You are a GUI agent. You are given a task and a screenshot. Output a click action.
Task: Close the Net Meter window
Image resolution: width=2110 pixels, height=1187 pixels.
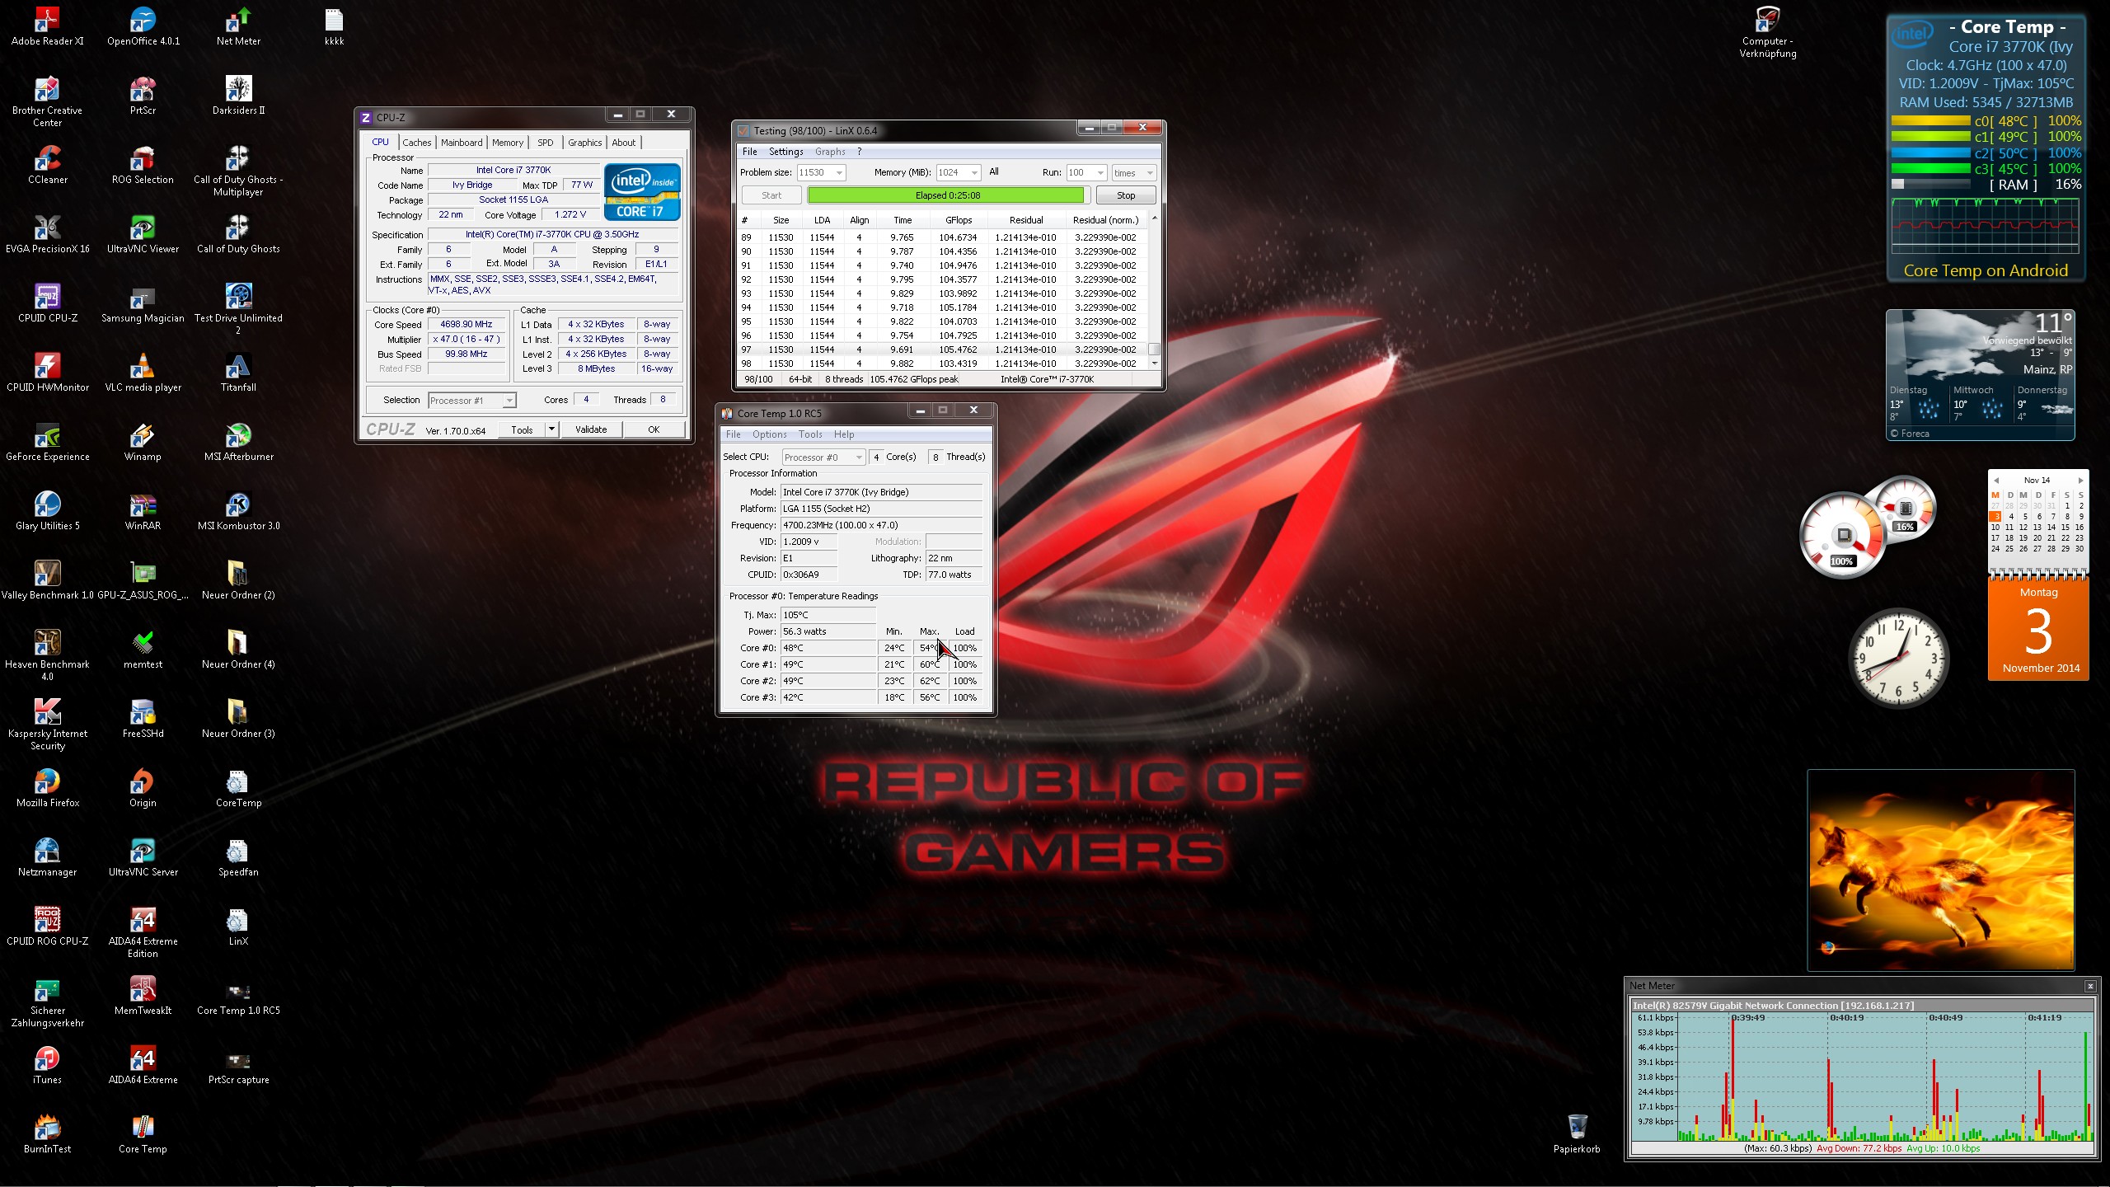(x=2090, y=986)
